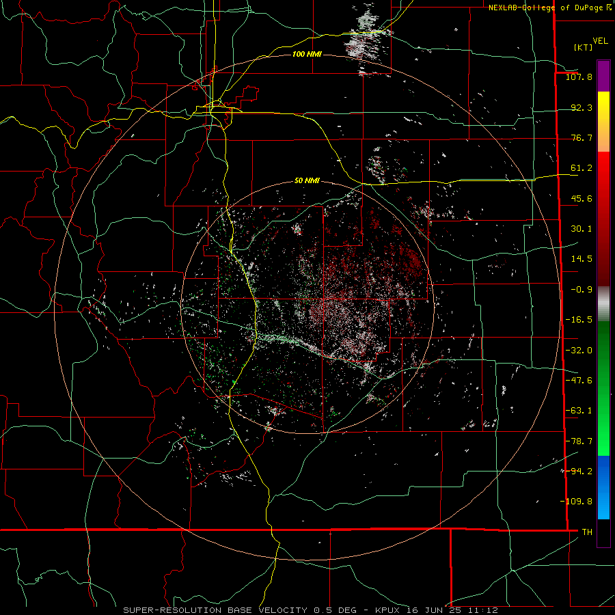Pick the dark TH segment at scale bottom
615x615 pixels.
click(x=603, y=532)
